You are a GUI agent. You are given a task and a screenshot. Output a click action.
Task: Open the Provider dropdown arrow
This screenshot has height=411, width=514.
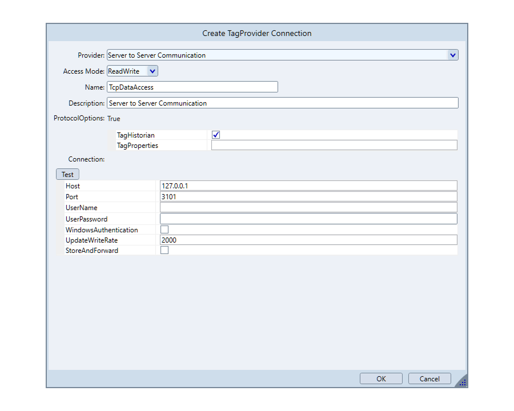(x=453, y=55)
